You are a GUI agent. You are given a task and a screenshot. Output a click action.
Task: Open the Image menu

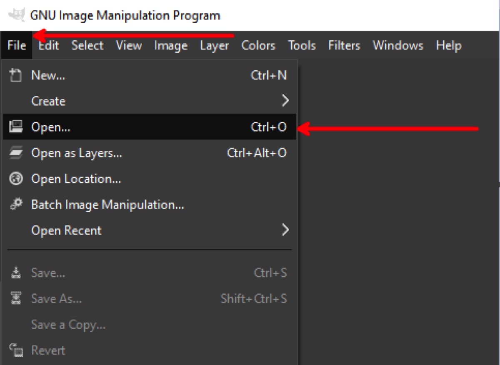pyautogui.click(x=171, y=45)
